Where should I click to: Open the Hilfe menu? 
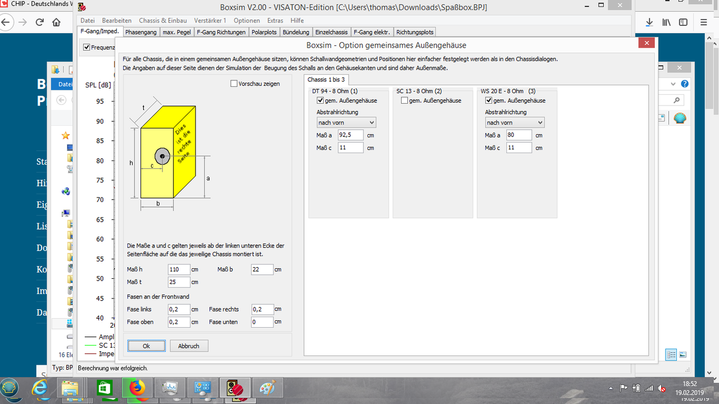click(297, 20)
